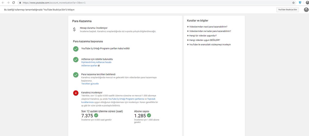The height and width of the screenshot is (136, 309).
Task: Click the YouTube Studio'ya Dön button
Action: (x=288, y=10)
